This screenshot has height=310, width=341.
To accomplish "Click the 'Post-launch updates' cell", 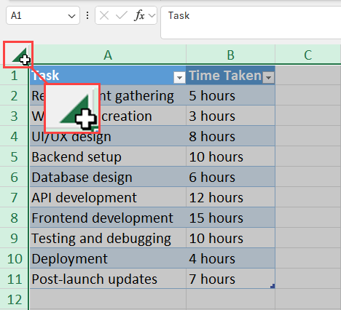I will click(x=108, y=279).
